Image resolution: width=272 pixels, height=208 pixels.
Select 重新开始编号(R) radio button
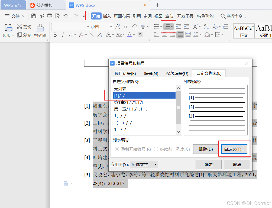click(117, 149)
